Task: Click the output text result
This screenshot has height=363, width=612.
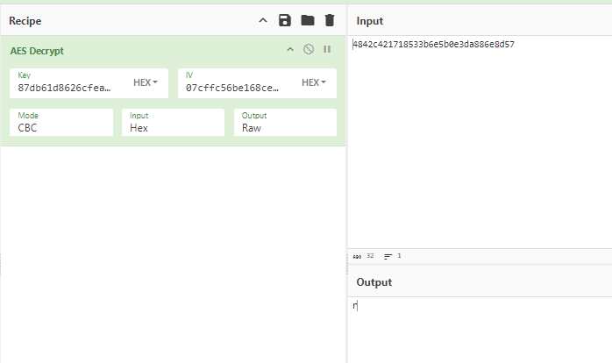Action: tap(355, 306)
